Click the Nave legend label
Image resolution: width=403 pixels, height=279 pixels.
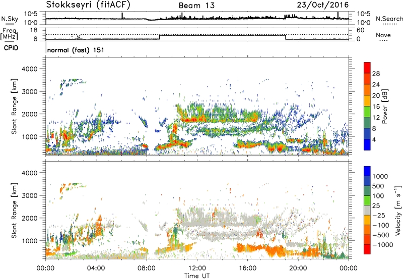click(383, 35)
